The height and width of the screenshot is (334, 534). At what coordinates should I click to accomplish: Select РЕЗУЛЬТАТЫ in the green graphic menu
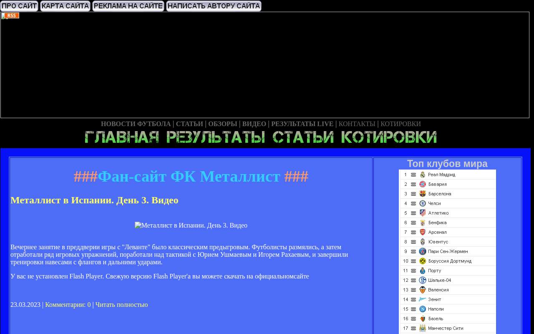216,137
